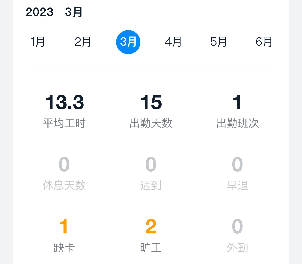The height and width of the screenshot is (264, 302).
Task: Click the 旷工 label text
Action: (151, 248)
